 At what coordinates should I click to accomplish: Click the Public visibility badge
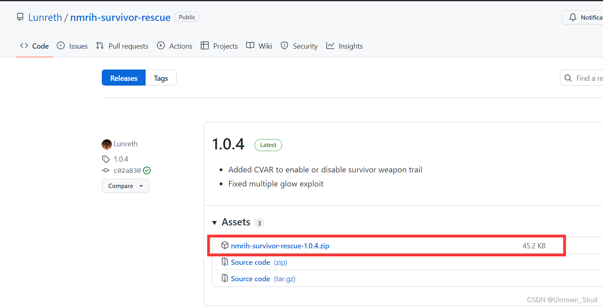187,17
